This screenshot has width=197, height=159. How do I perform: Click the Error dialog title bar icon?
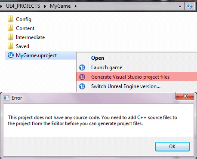pos(6,98)
